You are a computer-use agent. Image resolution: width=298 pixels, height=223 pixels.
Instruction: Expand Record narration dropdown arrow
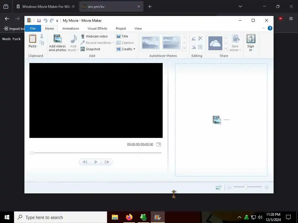[x=113, y=43]
